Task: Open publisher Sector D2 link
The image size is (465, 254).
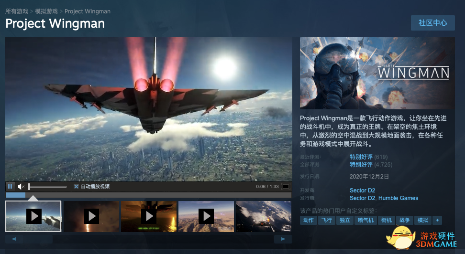Action: (363, 198)
